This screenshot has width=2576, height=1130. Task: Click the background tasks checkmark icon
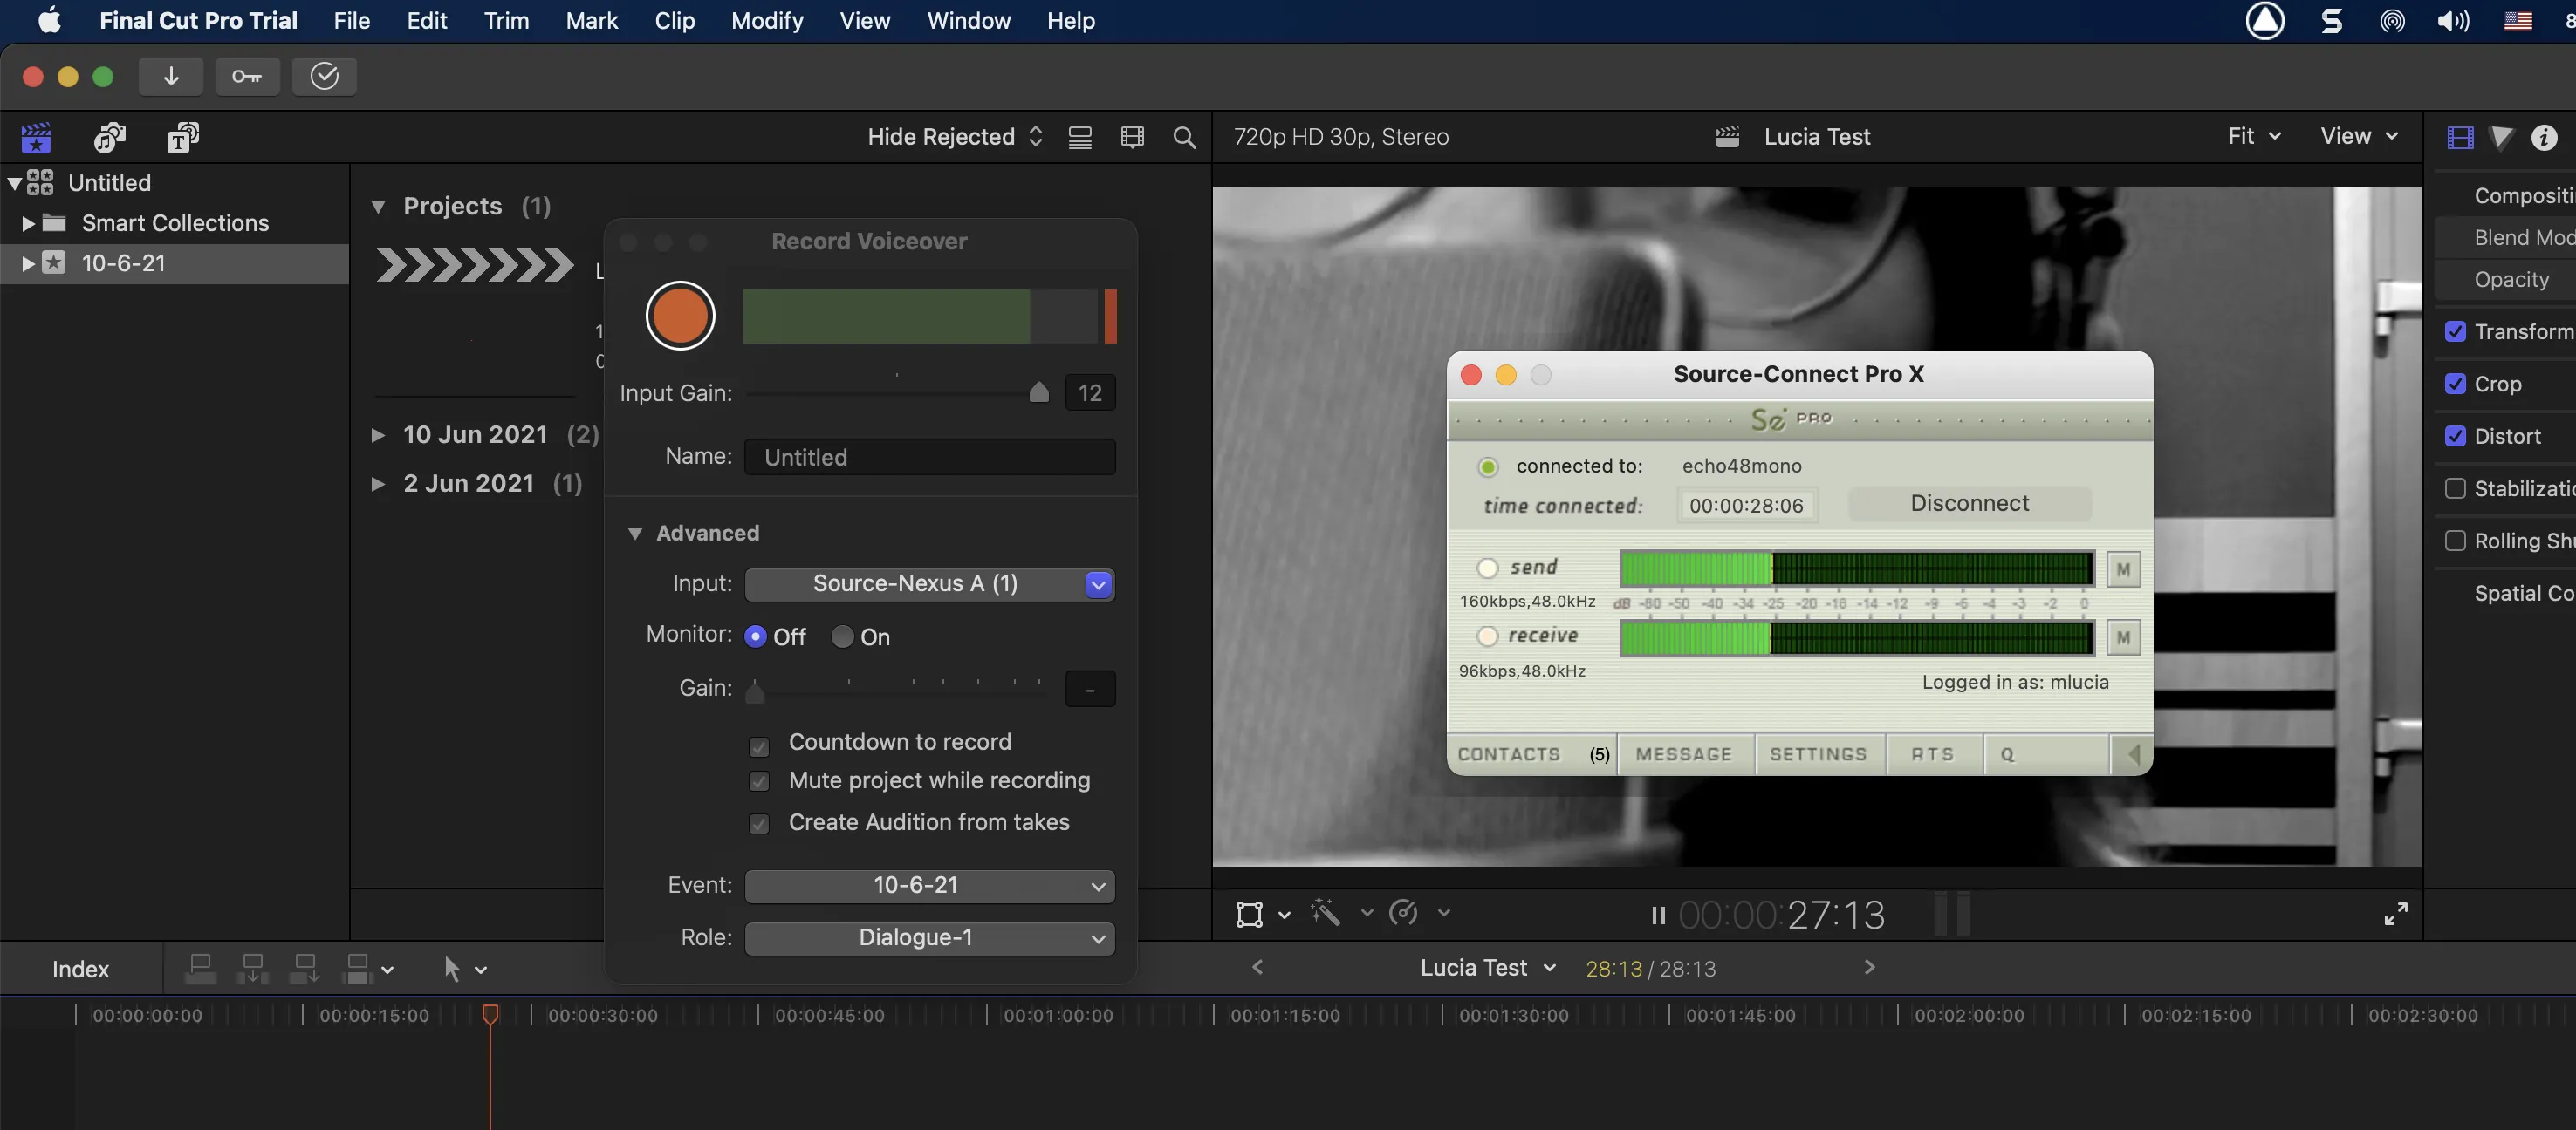(324, 76)
